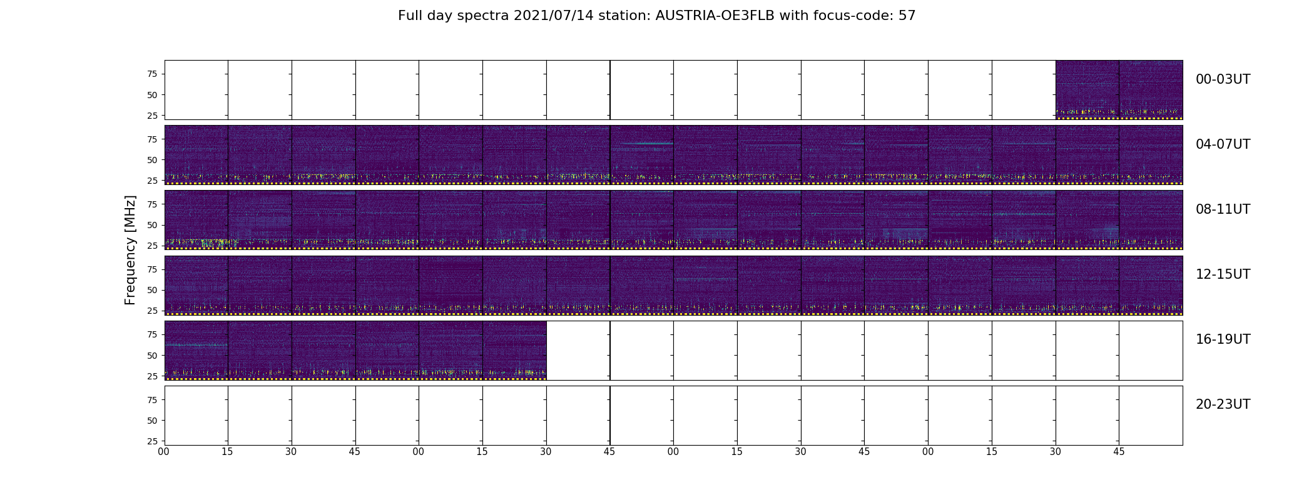Click the 50 MHz tick of the 12-15UT row

152,290
